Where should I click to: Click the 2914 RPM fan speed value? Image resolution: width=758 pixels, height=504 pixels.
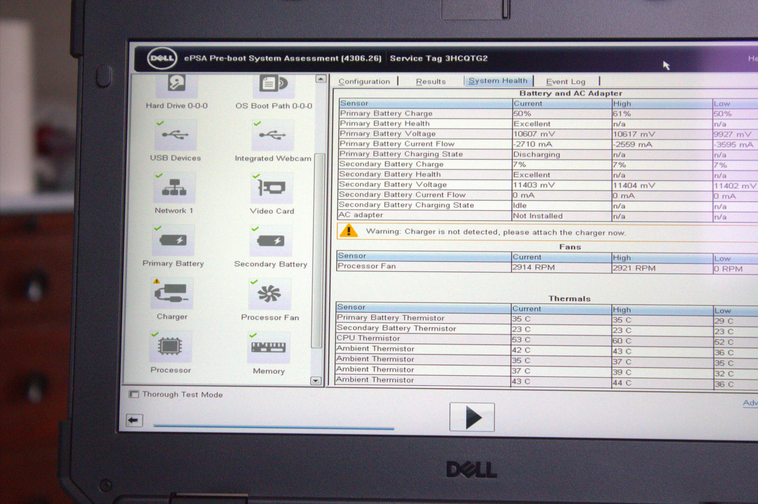533,267
